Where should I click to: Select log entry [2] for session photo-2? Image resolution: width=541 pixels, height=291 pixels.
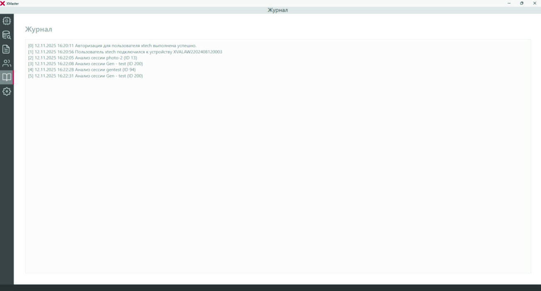tap(83, 58)
